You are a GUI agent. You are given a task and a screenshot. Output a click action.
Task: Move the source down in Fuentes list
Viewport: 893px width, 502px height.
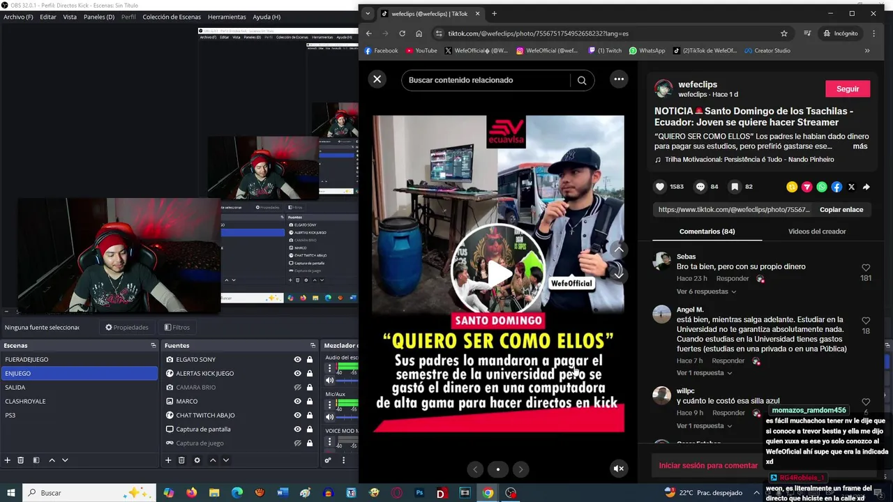226,460
